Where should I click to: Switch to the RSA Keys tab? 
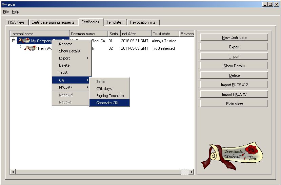point(16,22)
